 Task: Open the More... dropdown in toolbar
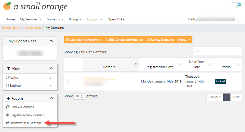tap(184, 40)
